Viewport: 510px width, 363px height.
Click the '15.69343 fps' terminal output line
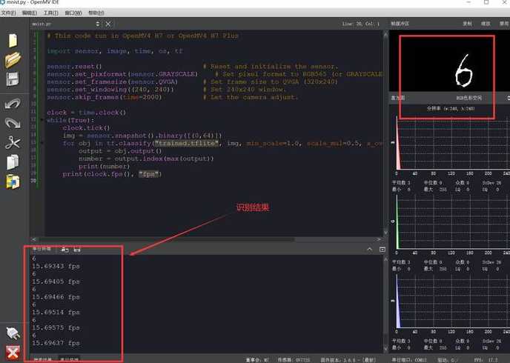(56, 266)
